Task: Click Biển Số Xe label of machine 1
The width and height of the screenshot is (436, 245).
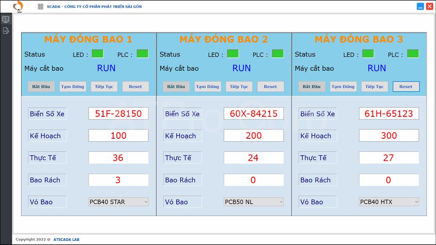Action: click(x=47, y=114)
